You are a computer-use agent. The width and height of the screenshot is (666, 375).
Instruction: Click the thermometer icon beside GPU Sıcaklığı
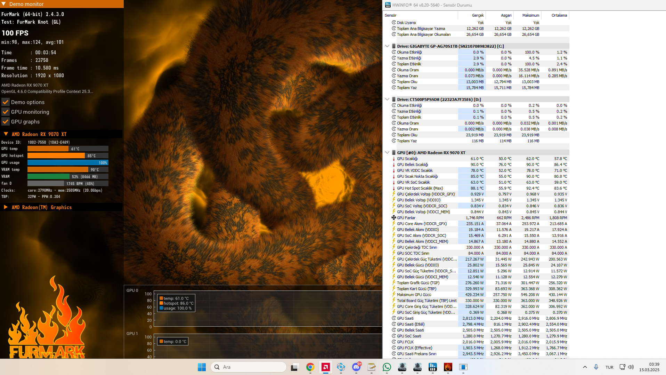(x=394, y=159)
